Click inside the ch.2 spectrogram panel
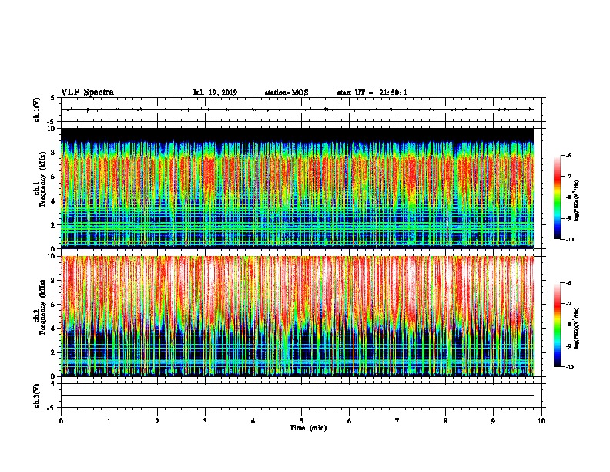Image resolution: width=610 pixels, height=472 pixels. tap(297, 316)
